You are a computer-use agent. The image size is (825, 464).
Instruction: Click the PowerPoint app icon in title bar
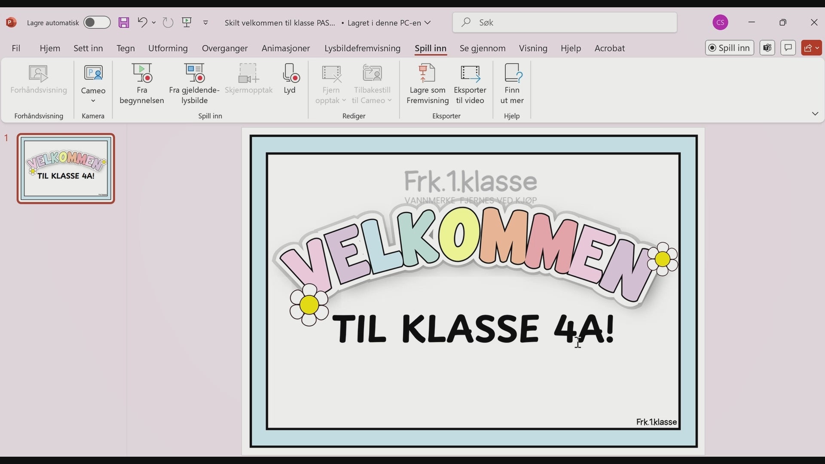(x=11, y=22)
